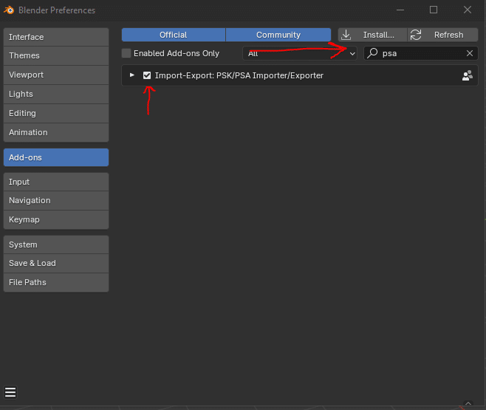The image size is (486, 410).
Task: Open the Animation section
Action: [56, 133]
